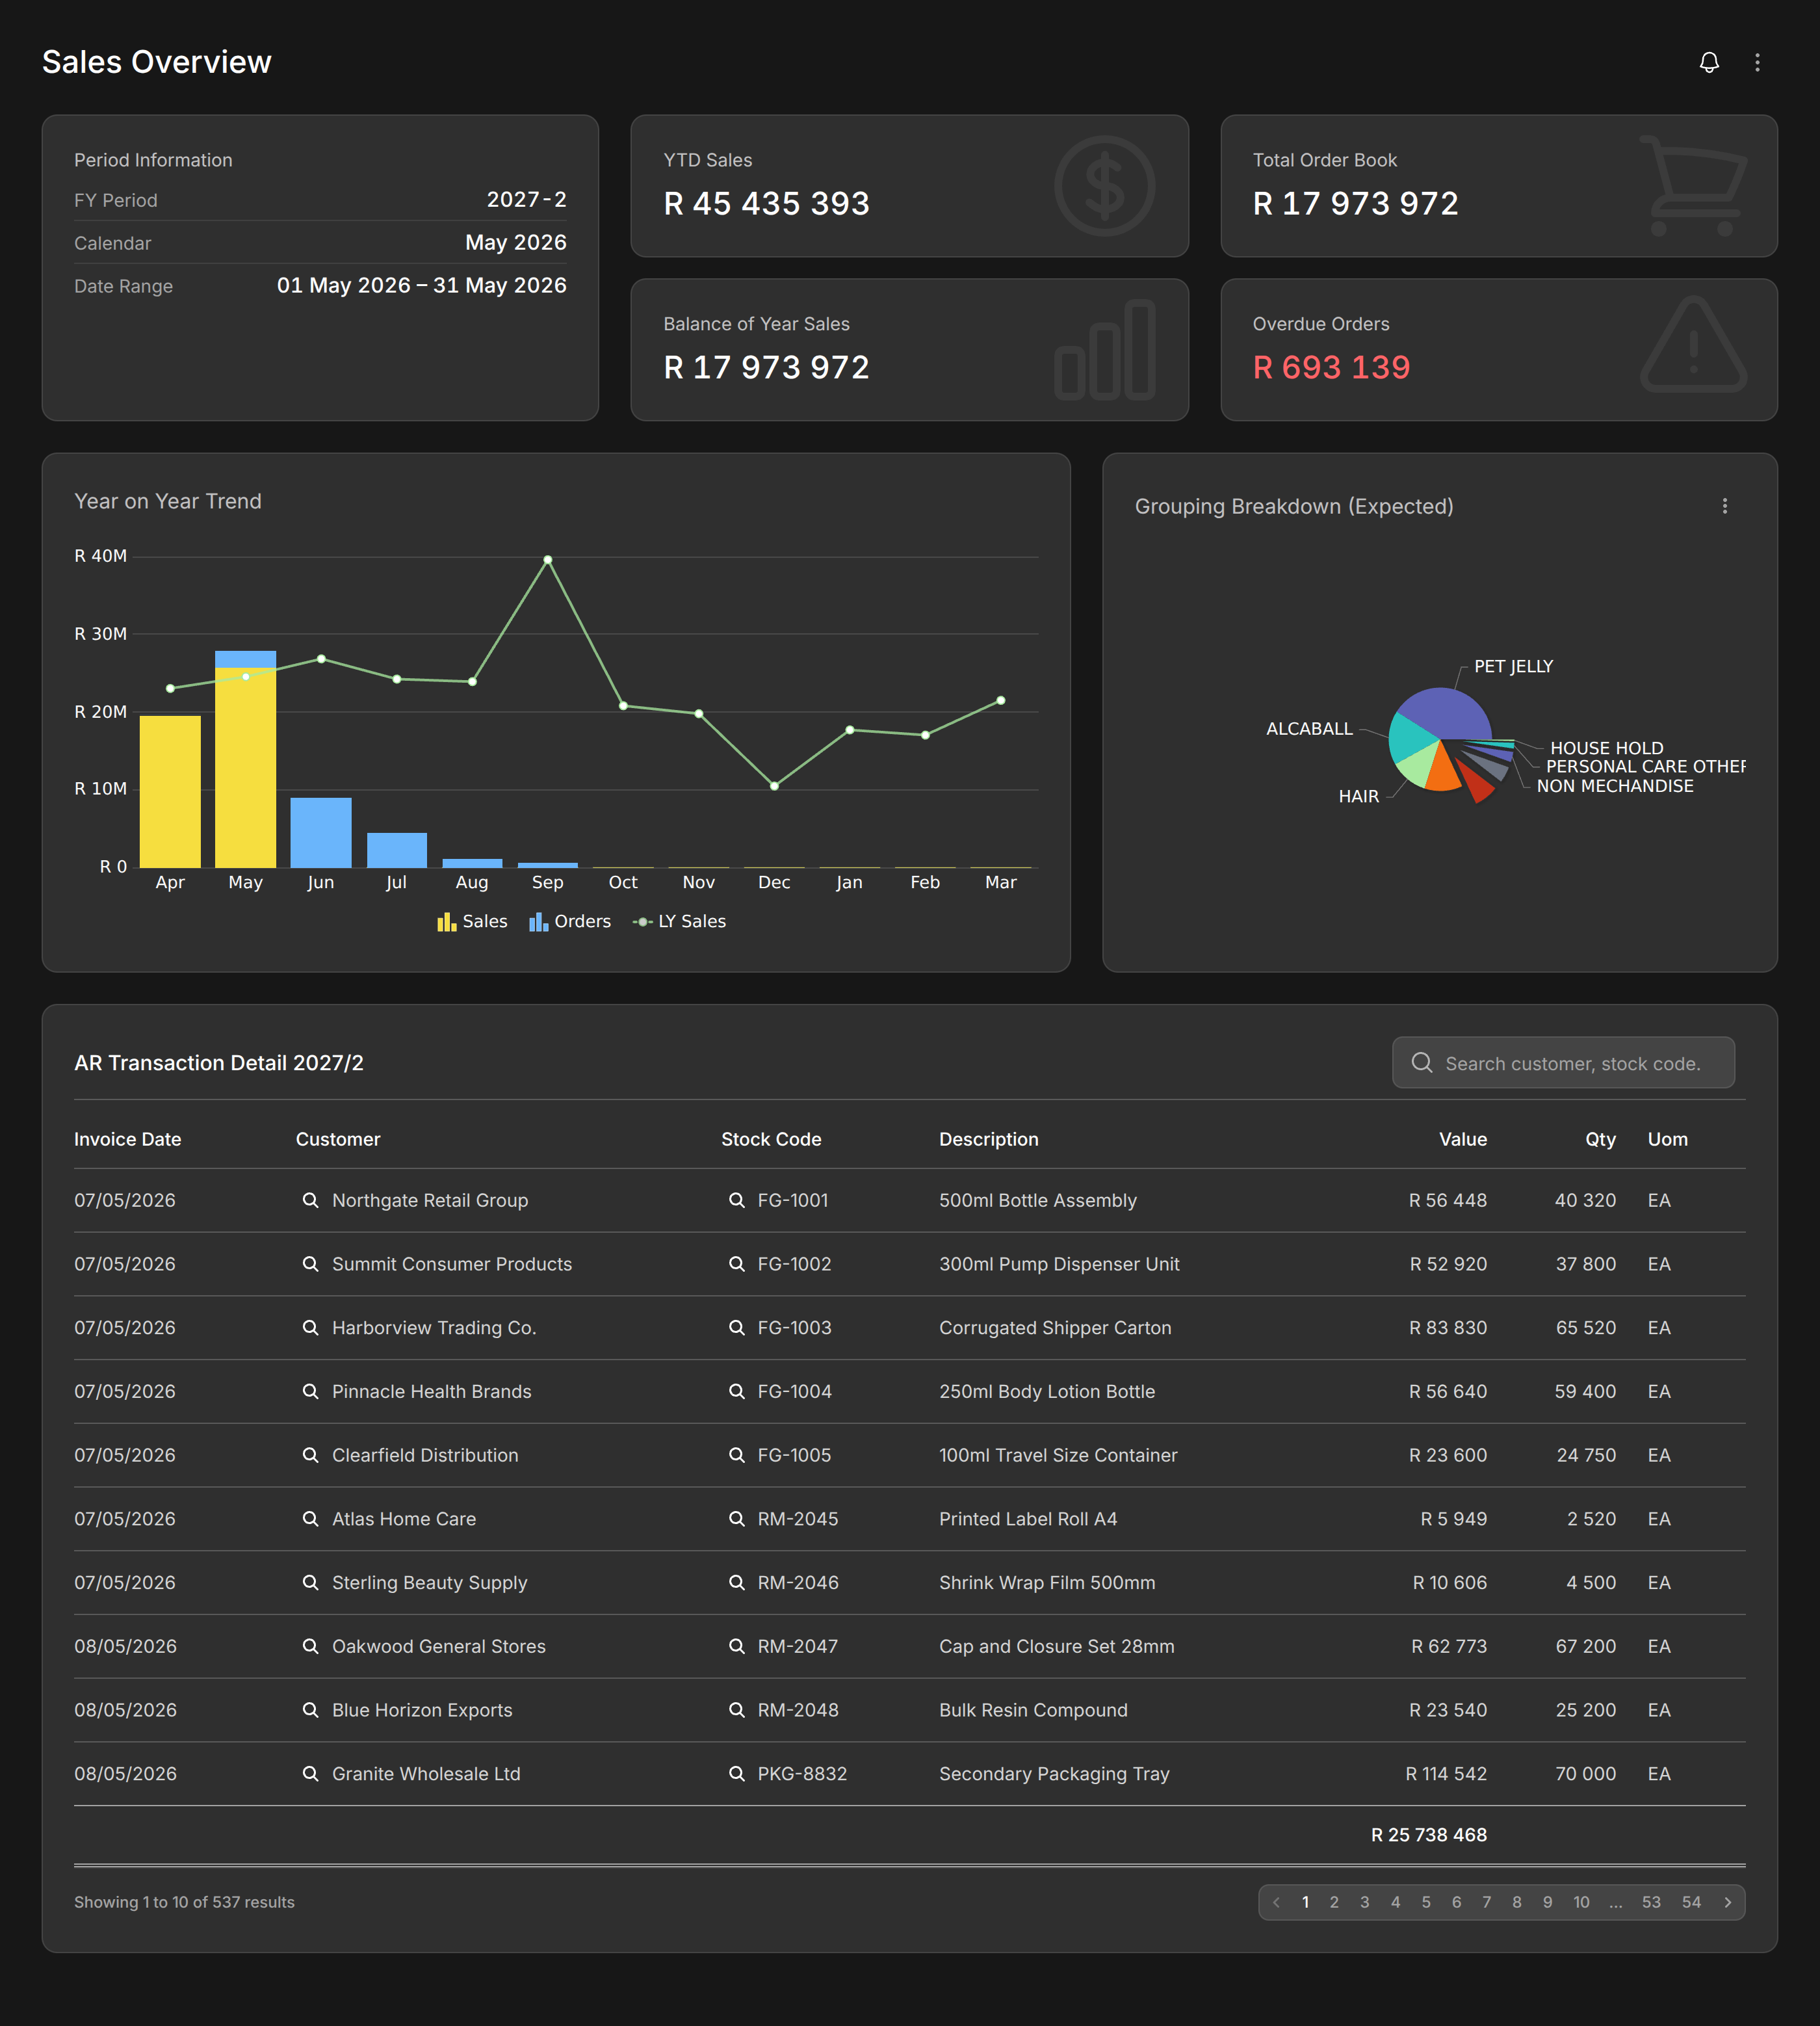The width and height of the screenshot is (1820, 2026).
Task: Click lookup icon beside stock code FG-1005
Action: pos(736,1454)
